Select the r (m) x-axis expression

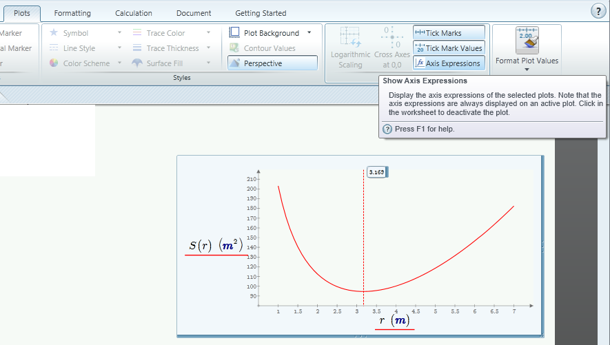(x=394, y=320)
